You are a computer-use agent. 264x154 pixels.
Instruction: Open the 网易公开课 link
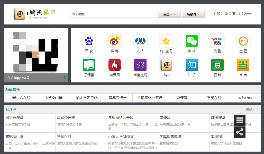coord(66,118)
